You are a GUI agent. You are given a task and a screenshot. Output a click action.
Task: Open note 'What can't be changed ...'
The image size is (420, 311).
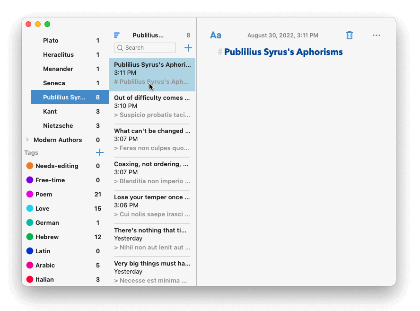[x=152, y=141]
